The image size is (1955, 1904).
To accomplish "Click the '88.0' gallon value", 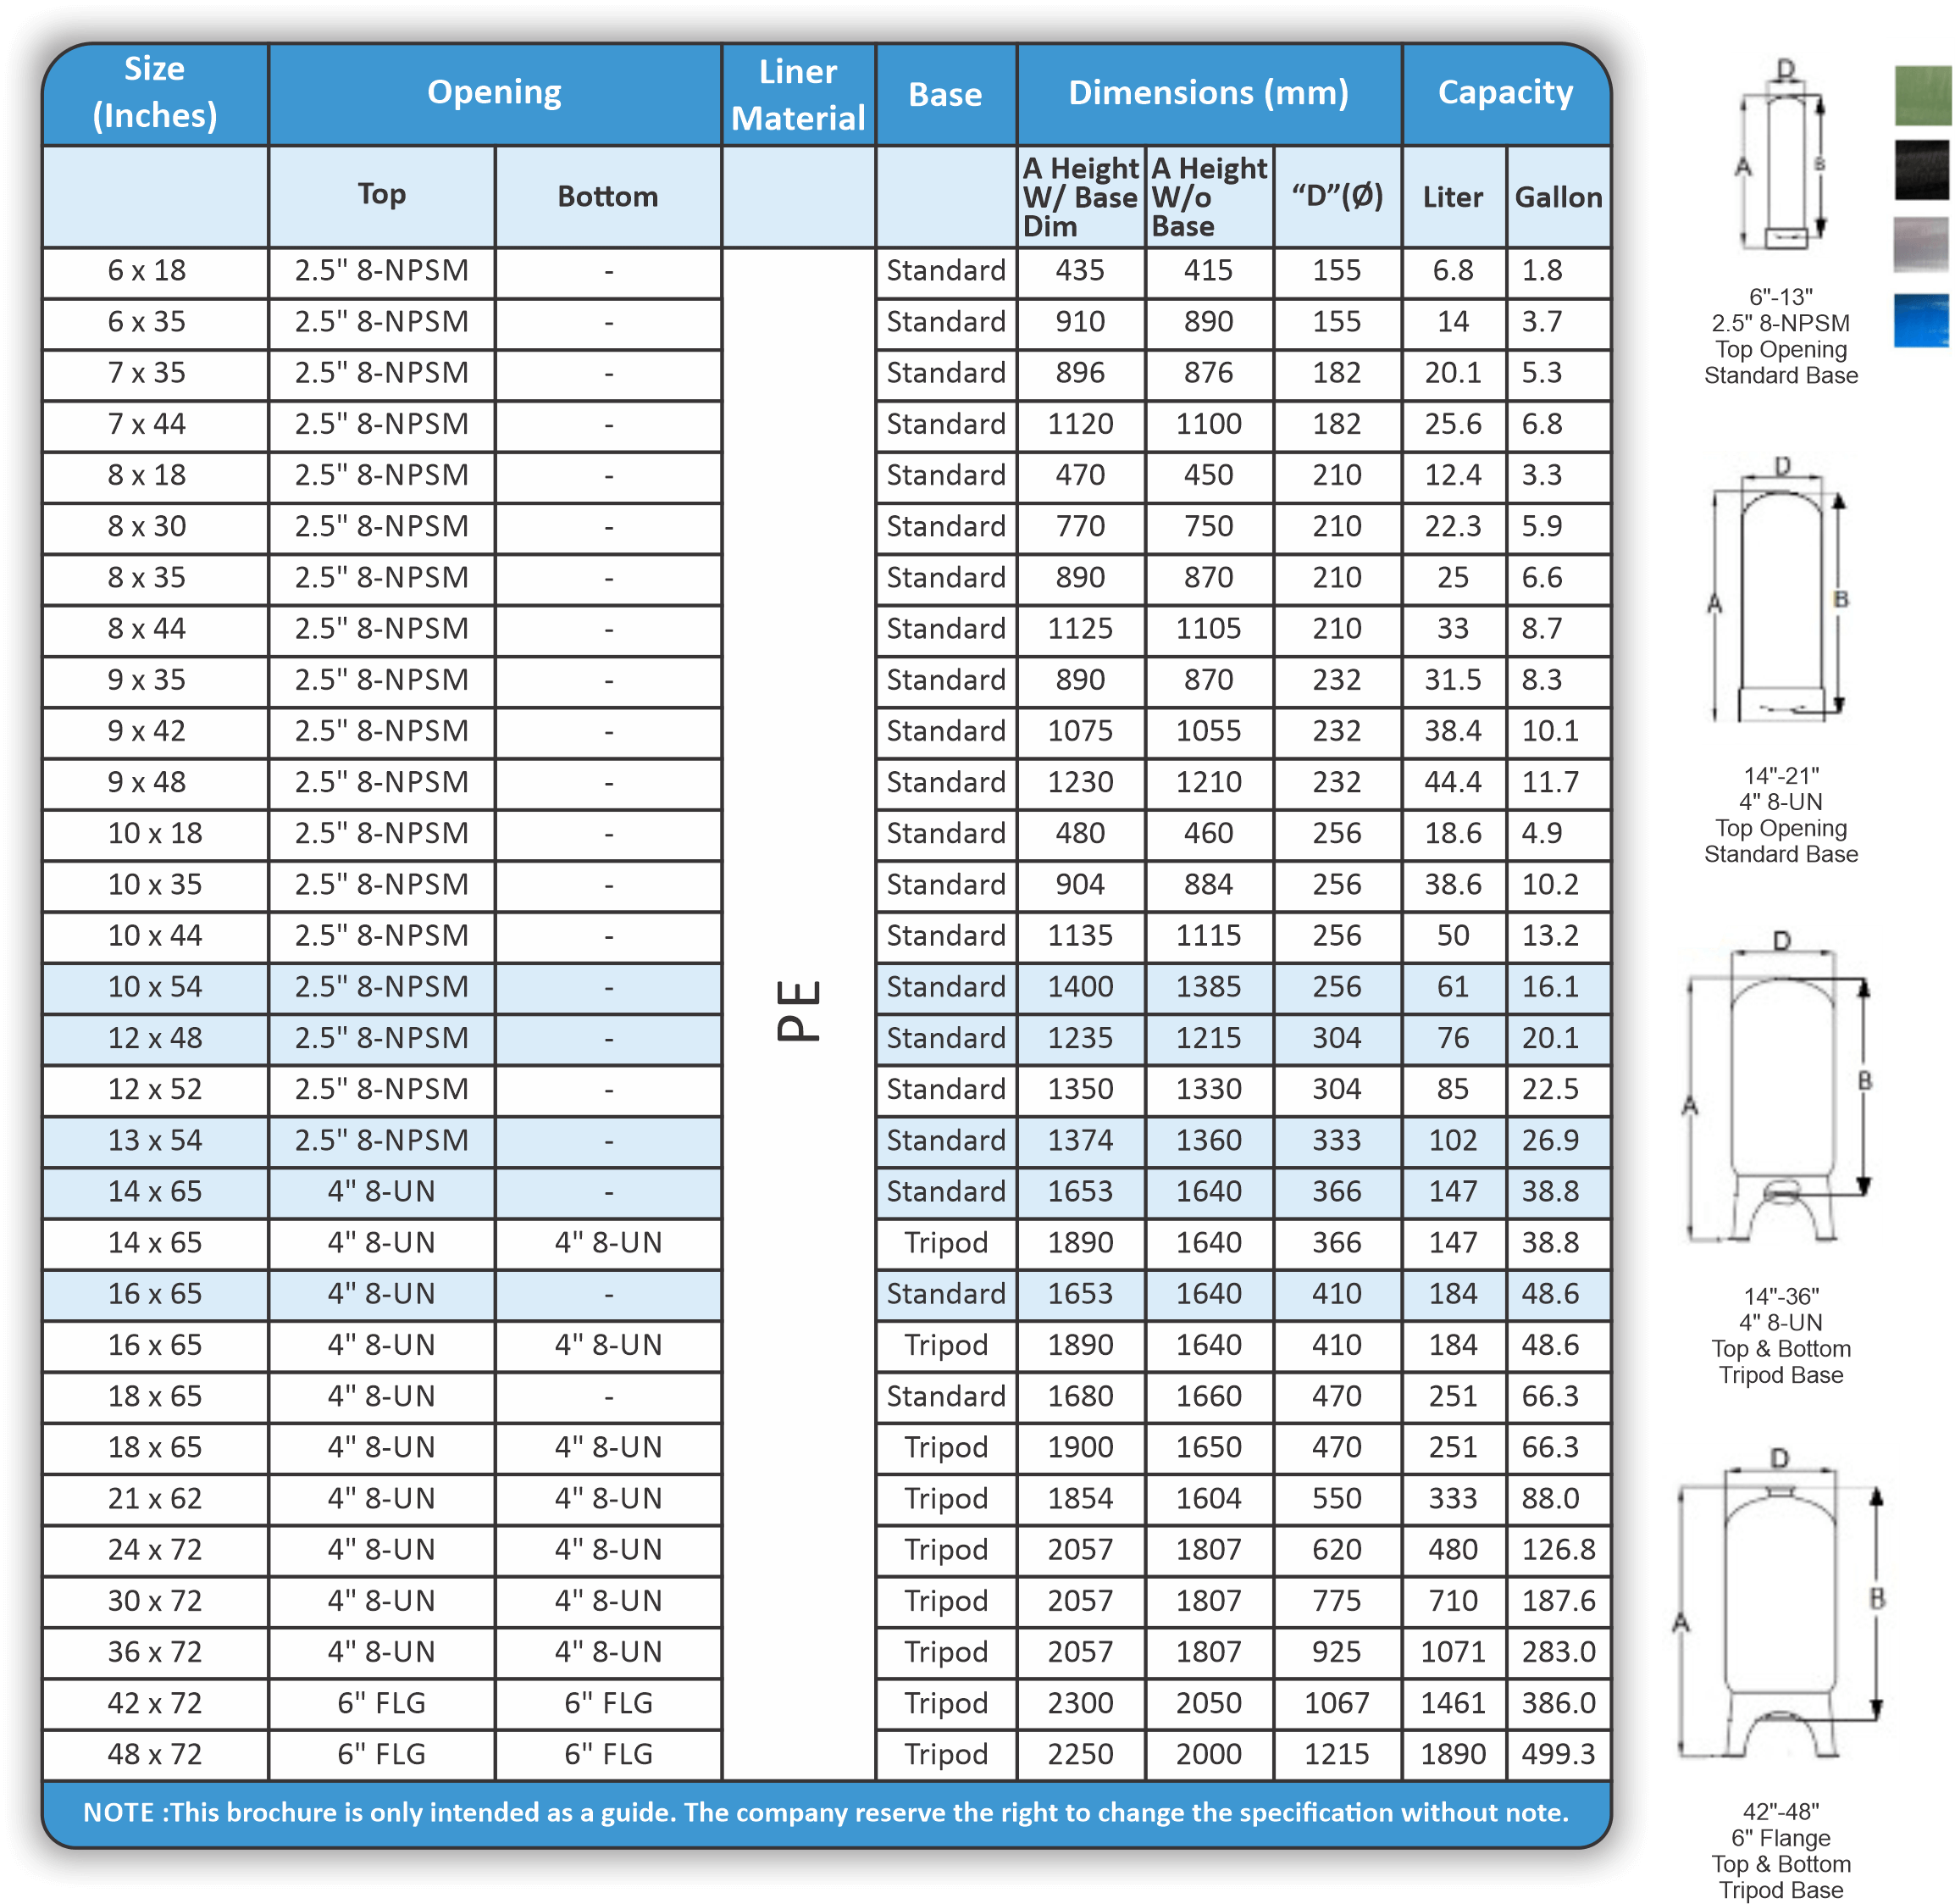I will coord(1550,1499).
